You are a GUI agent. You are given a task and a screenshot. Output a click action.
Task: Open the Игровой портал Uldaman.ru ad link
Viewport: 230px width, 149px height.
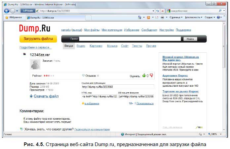coord(180,58)
